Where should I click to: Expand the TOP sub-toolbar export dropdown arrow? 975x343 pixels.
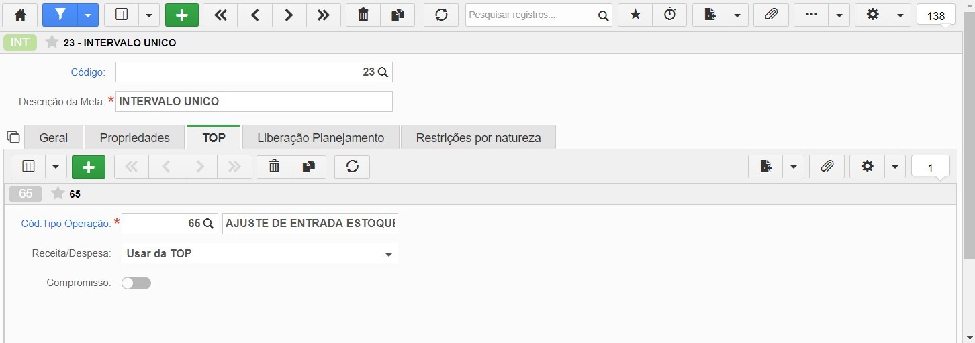794,167
